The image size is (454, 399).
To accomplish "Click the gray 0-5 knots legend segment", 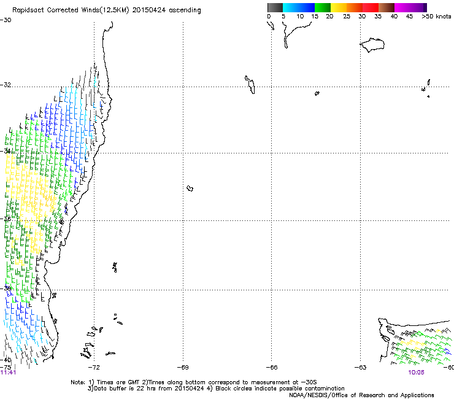I will [x=275, y=7].
